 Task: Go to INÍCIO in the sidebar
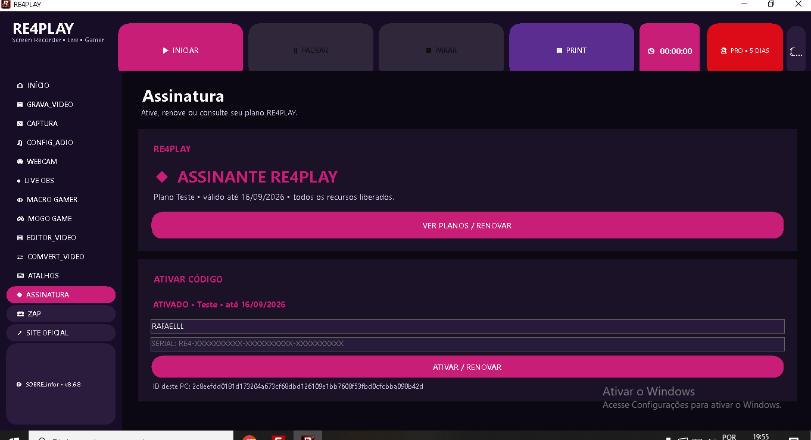[61, 86]
